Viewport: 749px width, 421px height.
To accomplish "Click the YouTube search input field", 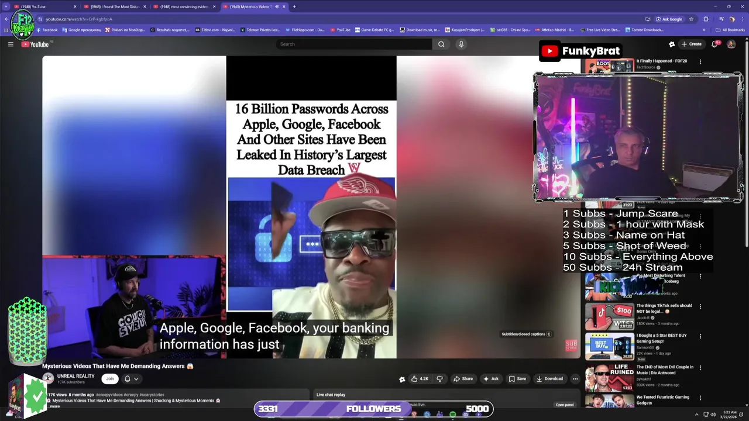I will 354,44.
